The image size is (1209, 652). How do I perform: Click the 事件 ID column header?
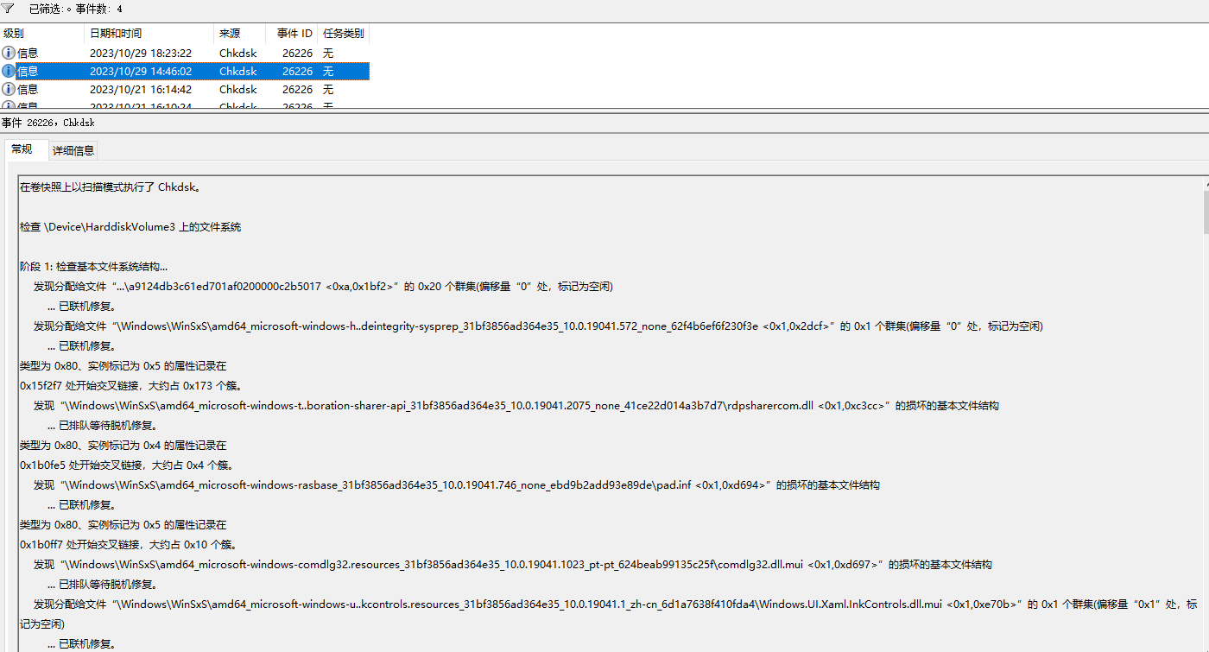click(294, 34)
